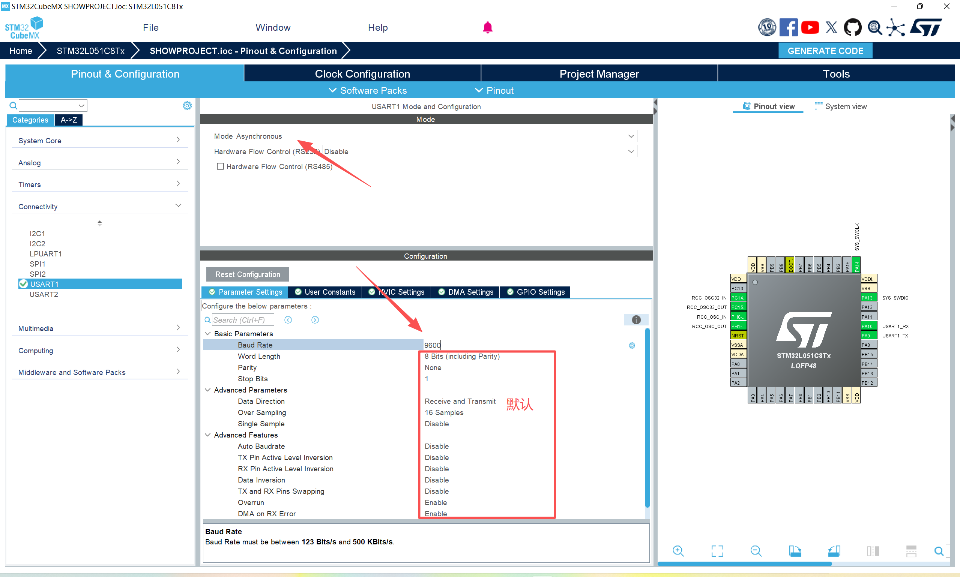Click Baud Rate row gear icon
960x577 pixels.
(632, 345)
